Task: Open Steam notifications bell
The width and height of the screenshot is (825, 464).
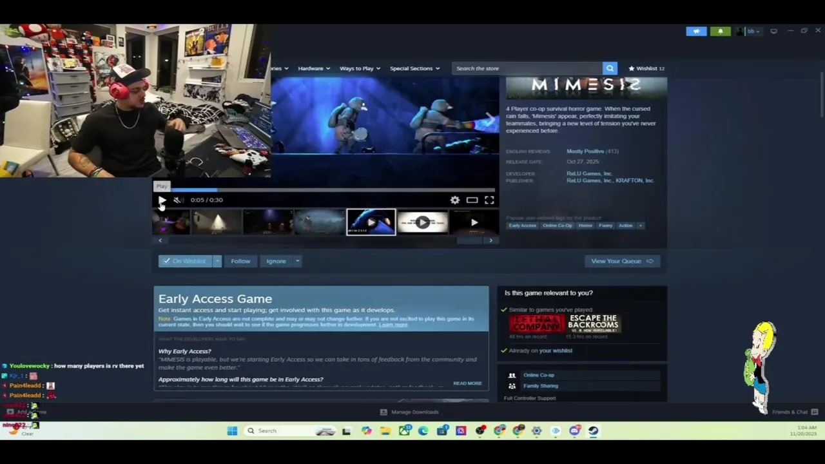Action: tap(720, 31)
